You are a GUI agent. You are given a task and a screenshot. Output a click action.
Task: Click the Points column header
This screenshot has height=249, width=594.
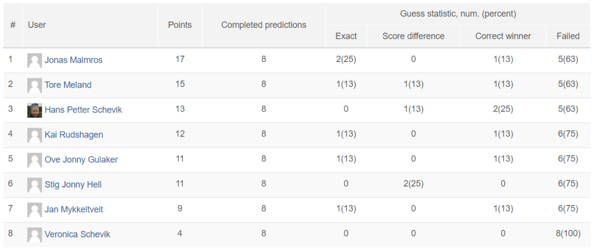(180, 25)
